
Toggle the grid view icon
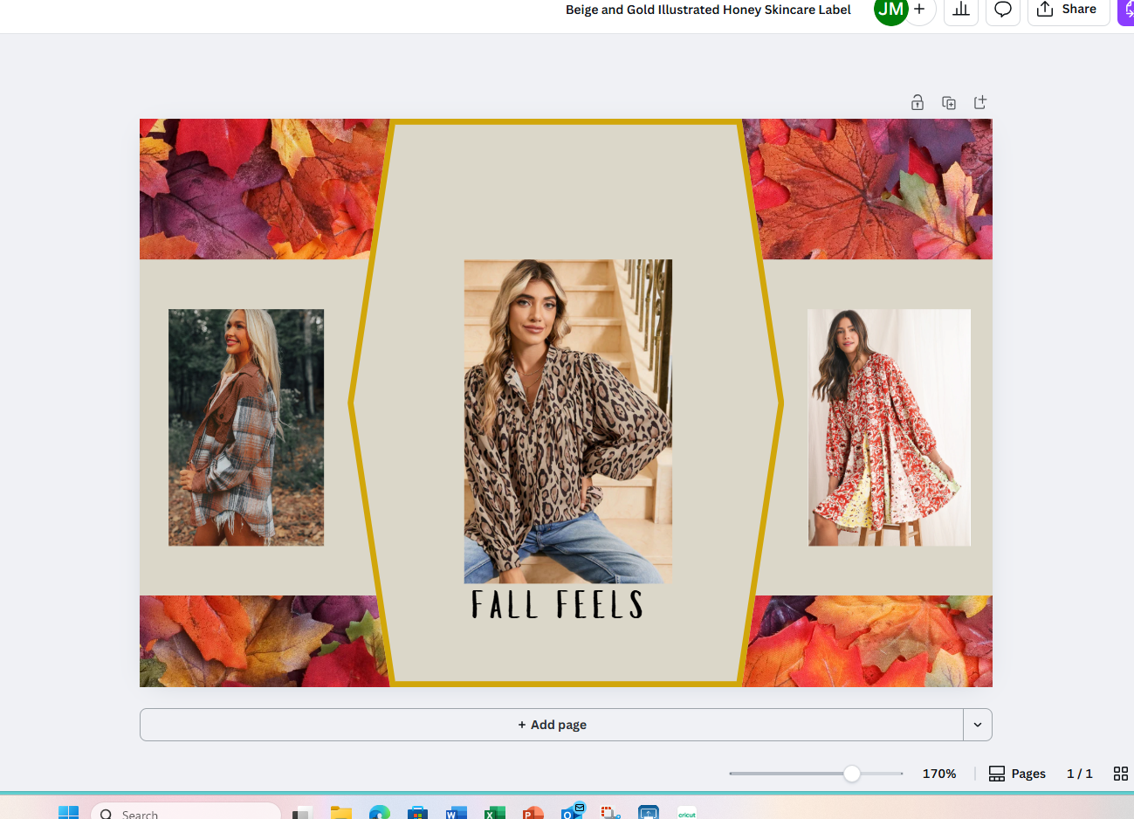click(1121, 774)
